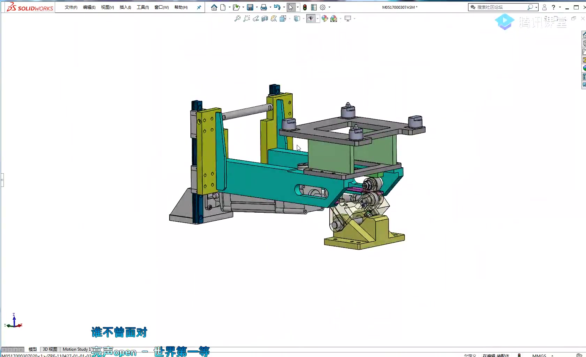Open the Dynamic Annotation Views tool
Screen dimensions: 586x357
click(x=274, y=18)
